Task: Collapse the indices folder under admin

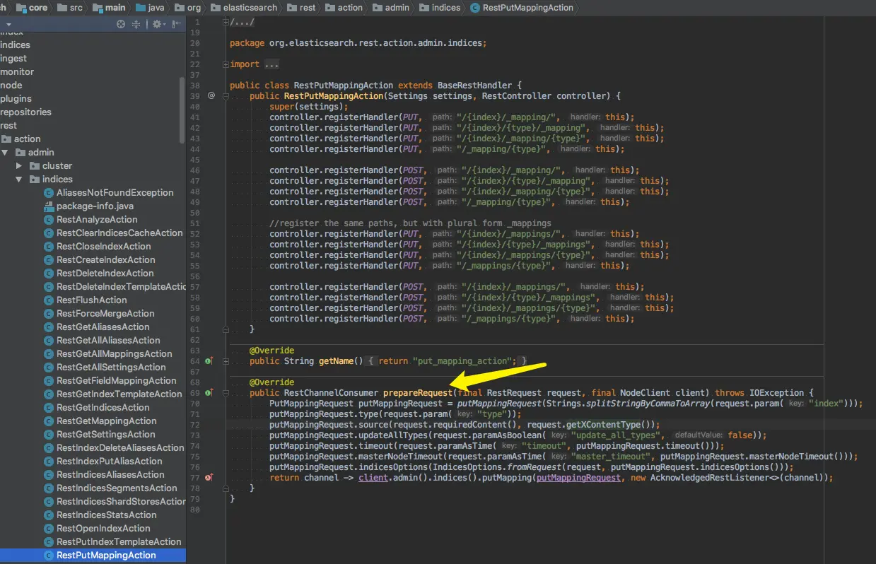Action: [19, 179]
